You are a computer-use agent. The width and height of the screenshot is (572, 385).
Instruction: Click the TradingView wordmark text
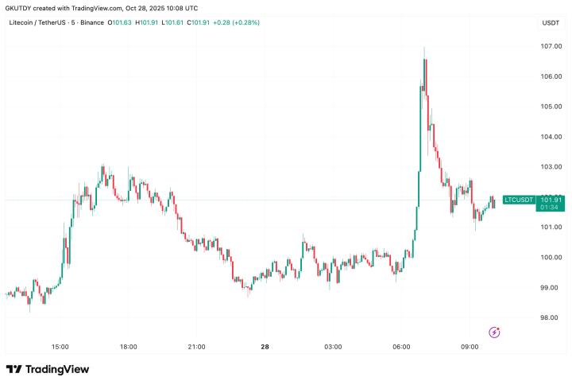pos(57,369)
